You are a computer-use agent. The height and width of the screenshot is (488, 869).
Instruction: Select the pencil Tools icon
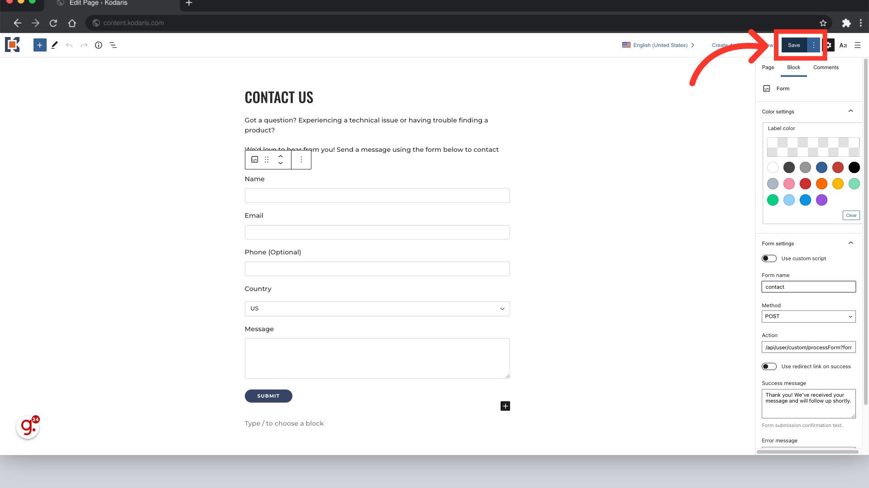(54, 45)
